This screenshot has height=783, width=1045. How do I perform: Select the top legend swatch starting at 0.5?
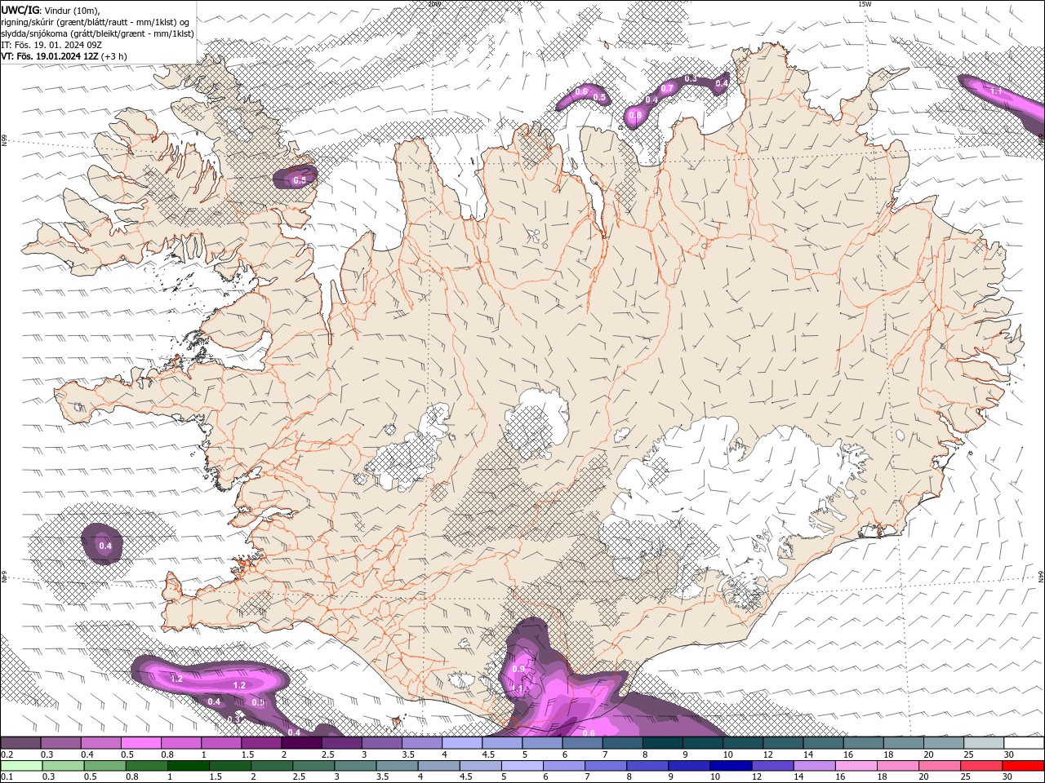[141, 743]
